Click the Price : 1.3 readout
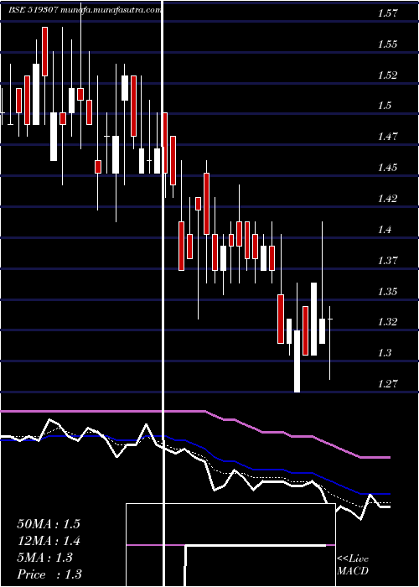The height and width of the screenshot is (587, 419). tap(49, 574)
